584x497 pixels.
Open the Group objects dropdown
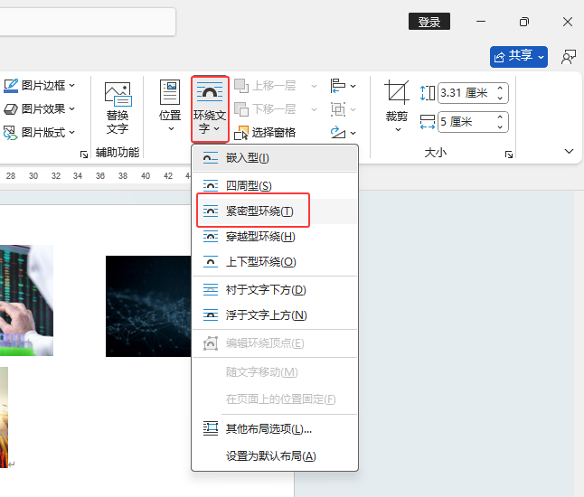coord(343,109)
